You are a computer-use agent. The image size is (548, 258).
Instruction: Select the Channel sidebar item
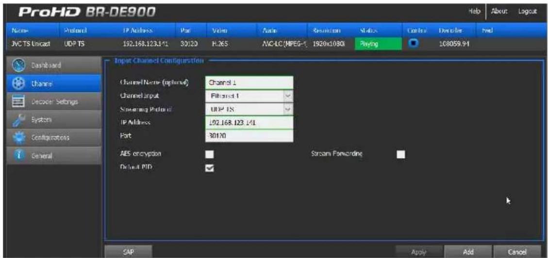(x=54, y=83)
